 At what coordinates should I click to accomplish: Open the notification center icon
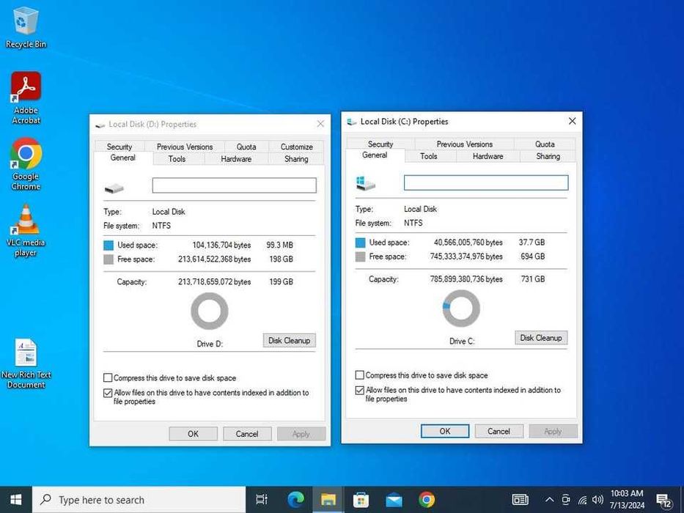click(x=664, y=501)
